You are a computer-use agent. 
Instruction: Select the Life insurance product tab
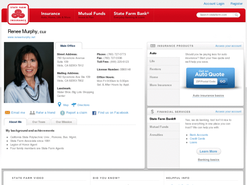pyautogui.click(x=163, y=61)
